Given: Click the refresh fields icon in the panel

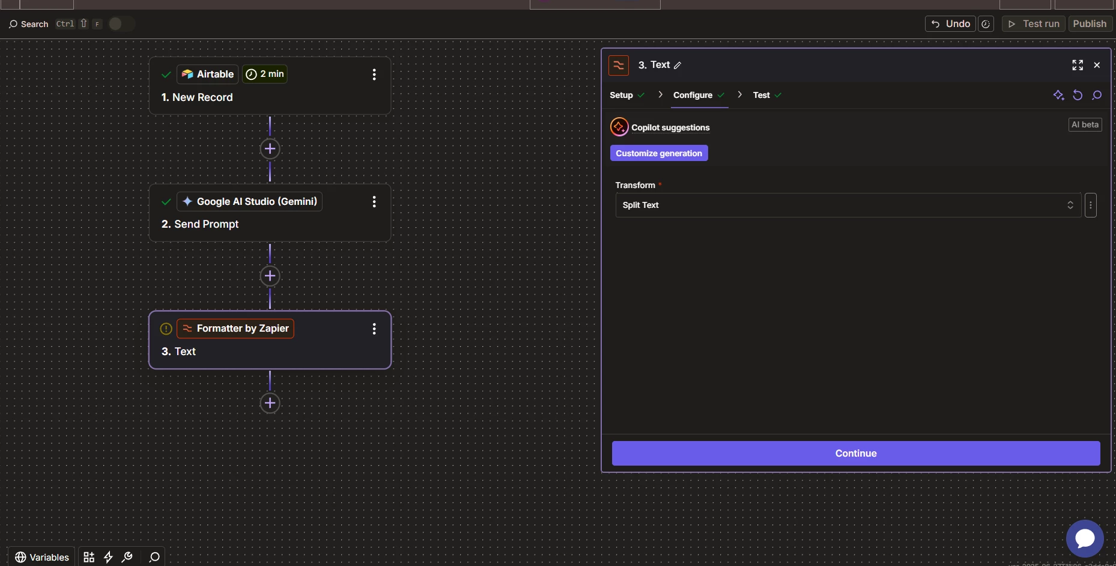Looking at the screenshot, I should (1078, 95).
